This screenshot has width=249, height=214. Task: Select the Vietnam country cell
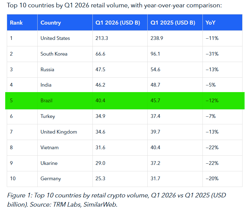point(49,148)
